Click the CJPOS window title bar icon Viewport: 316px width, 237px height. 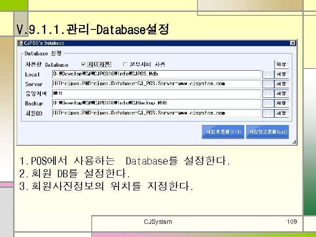tap(20, 43)
